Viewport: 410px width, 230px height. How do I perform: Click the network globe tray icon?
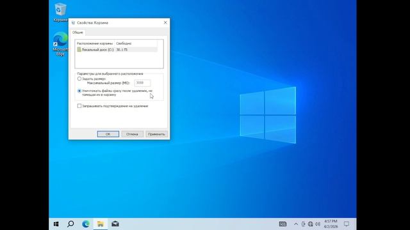[x=310, y=224]
